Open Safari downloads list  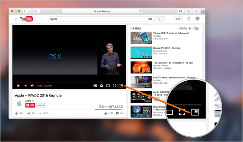click(x=180, y=11)
